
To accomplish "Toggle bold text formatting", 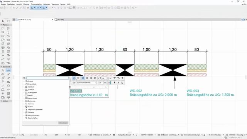I will click(x=115, y=83).
